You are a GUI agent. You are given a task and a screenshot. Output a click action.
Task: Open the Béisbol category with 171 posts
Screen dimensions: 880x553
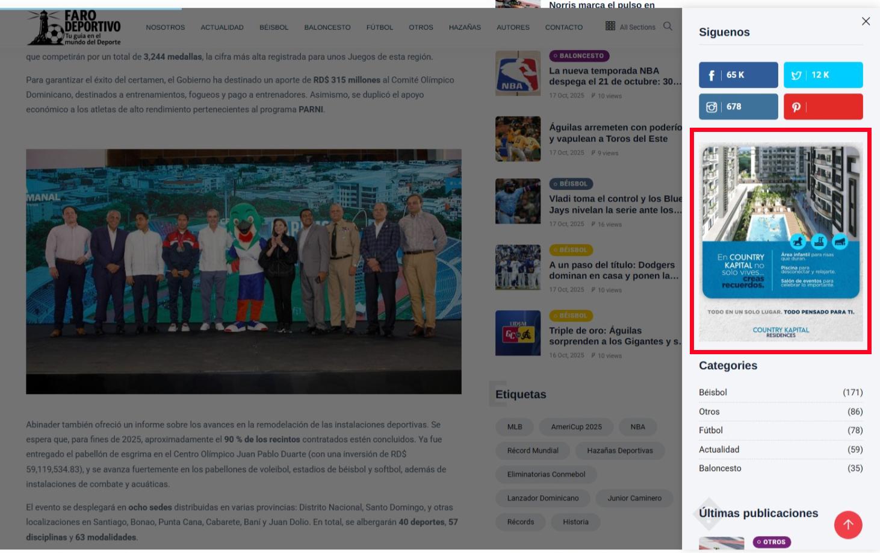coord(713,393)
